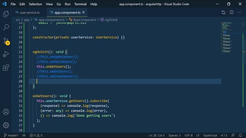Click commented //this.onCreateUser() line
The width and height of the screenshot is (246, 138).
(57, 76)
